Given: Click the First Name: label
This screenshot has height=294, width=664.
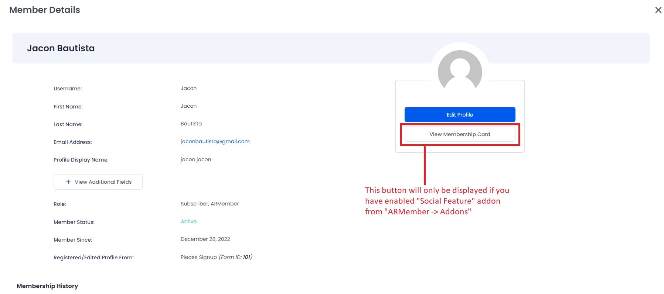Looking at the screenshot, I should coord(68,107).
